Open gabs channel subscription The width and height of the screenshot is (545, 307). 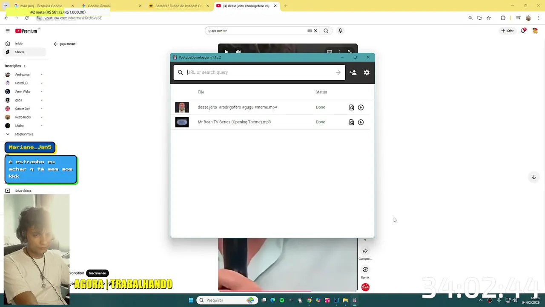[24, 100]
